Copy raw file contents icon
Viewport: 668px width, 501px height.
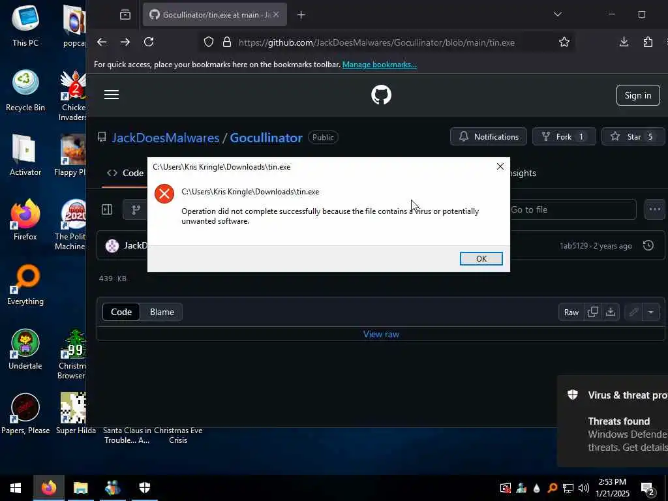coord(592,312)
